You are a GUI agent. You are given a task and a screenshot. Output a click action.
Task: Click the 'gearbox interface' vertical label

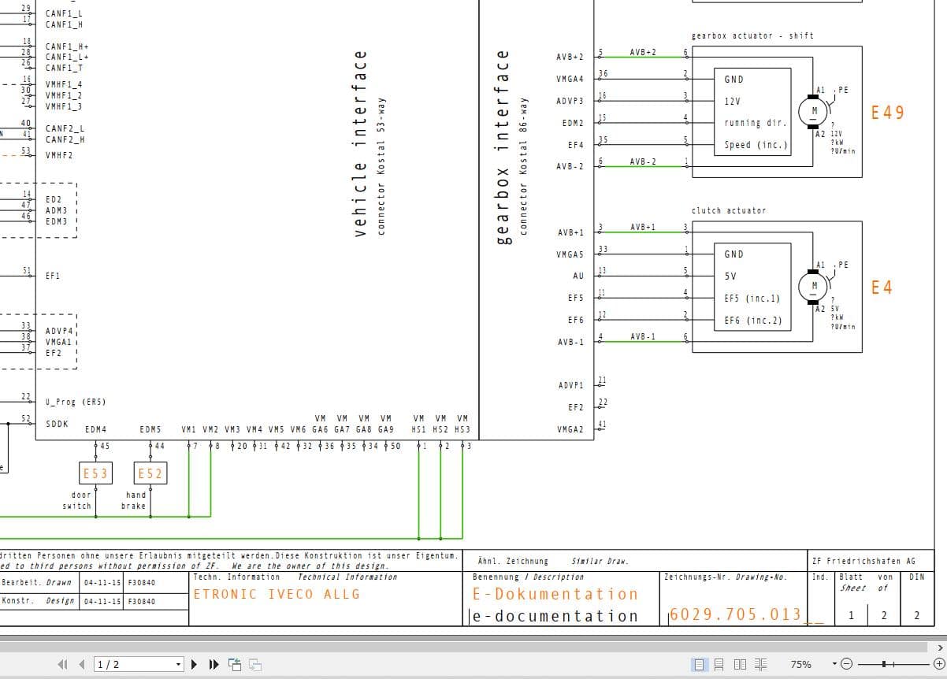[502, 147]
